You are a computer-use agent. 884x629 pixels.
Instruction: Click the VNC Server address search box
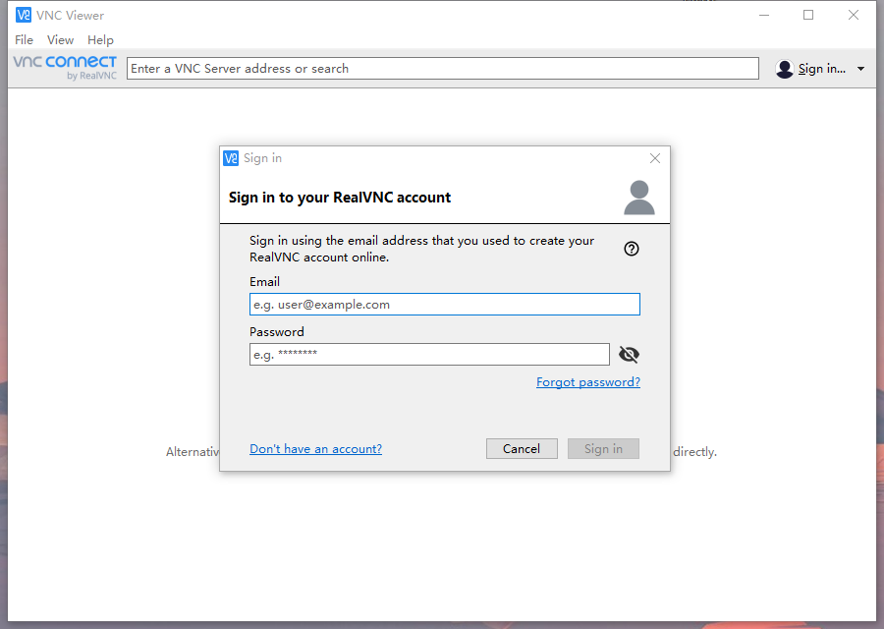tap(443, 69)
